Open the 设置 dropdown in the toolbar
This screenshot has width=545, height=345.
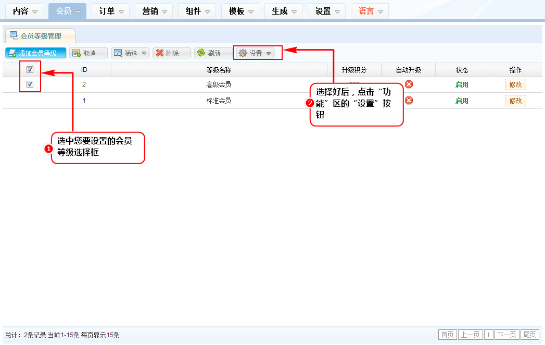click(255, 53)
